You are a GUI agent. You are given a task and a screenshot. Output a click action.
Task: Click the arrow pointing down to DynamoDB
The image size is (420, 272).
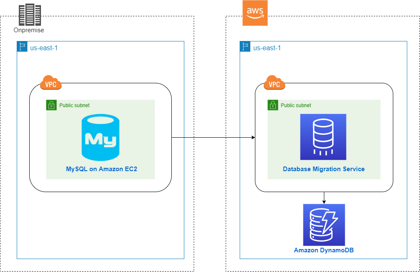pos(324,198)
